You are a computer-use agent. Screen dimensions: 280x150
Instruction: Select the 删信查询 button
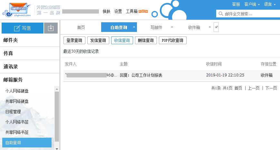tap(146, 40)
